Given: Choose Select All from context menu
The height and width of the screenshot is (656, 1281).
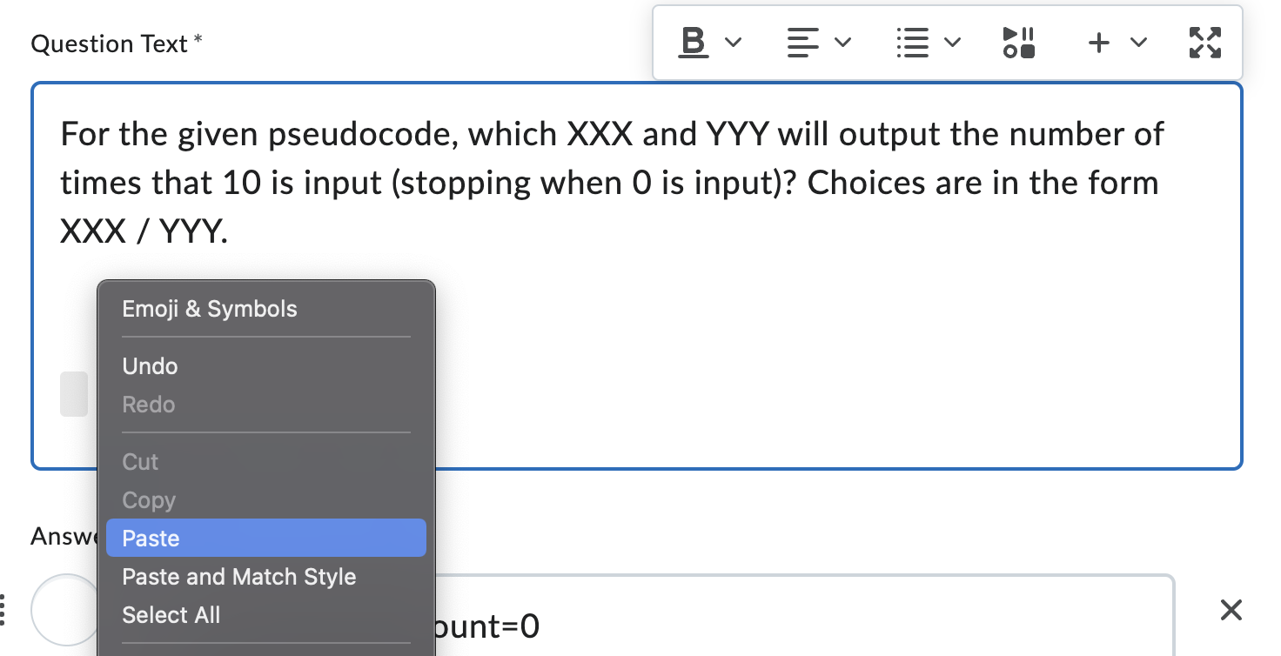Looking at the screenshot, I should pos(171,614).
